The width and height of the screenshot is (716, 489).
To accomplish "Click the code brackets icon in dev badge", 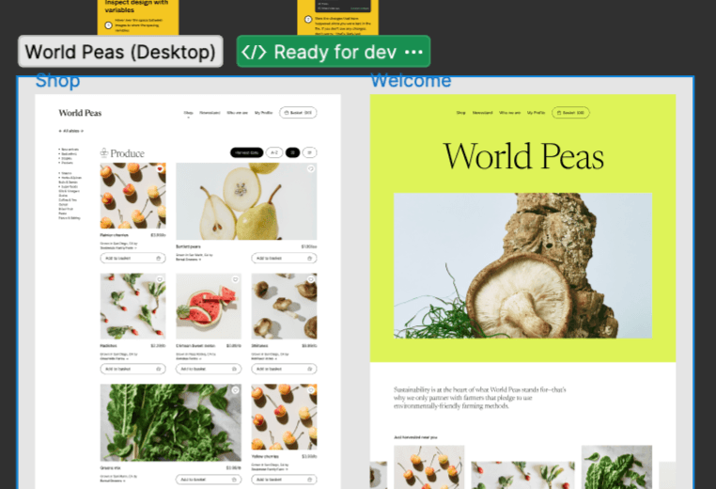I will point(255,52).
